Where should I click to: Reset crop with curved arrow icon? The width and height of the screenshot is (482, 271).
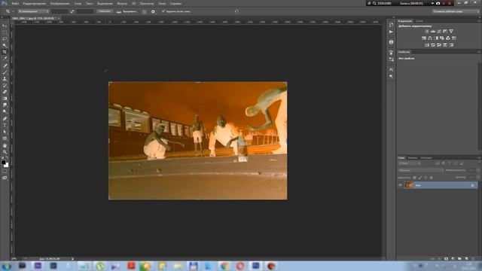[236, 11]
